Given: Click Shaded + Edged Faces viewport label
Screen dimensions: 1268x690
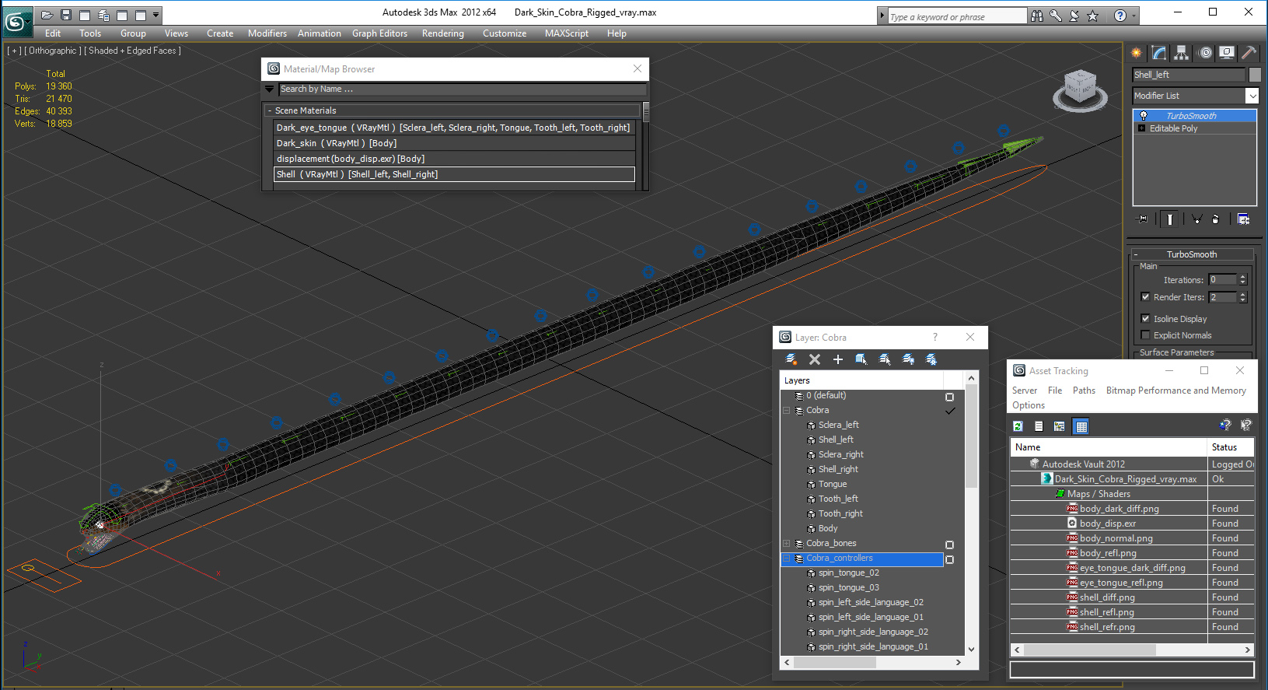Looking at the screenshot, I should click(133, 51).
